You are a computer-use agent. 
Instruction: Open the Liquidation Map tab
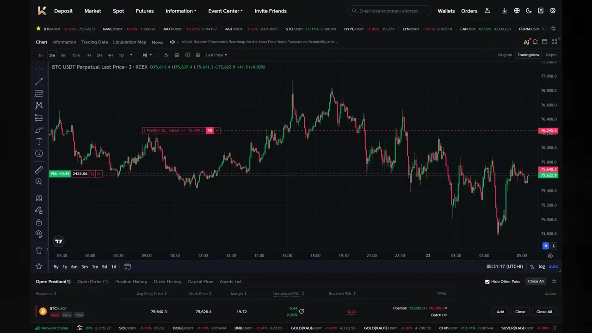(x=129, y=42)
